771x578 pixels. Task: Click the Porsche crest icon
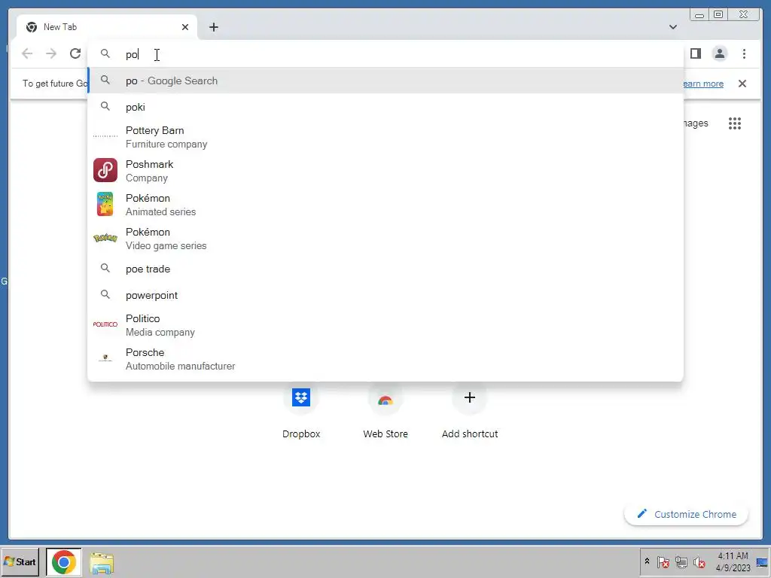pos(105,357)
